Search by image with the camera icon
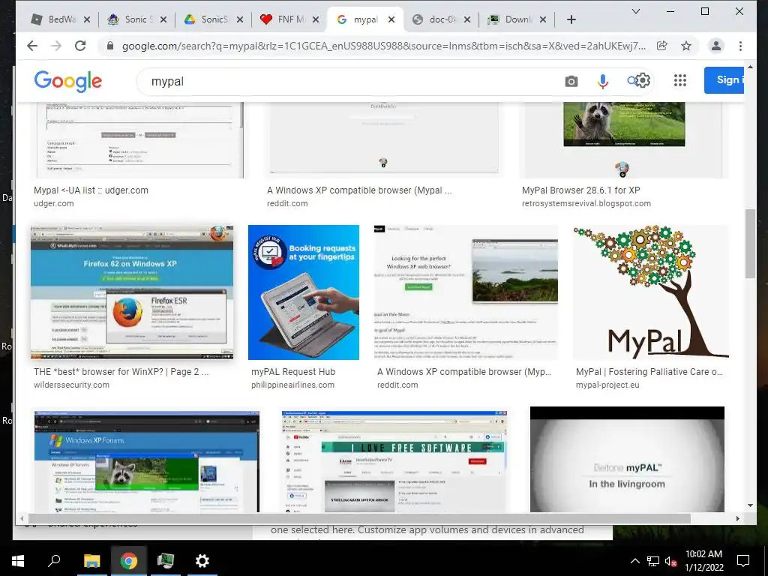768x576 pixels. (x=571, y=81)
